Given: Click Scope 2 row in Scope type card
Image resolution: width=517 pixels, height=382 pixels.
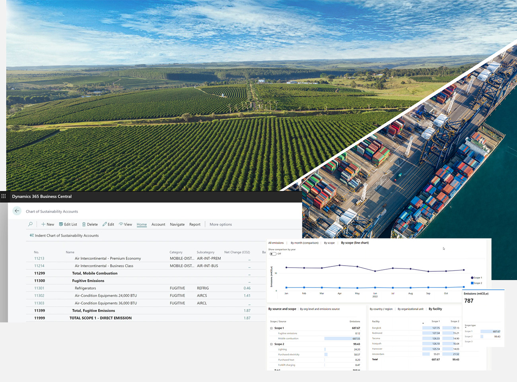Looking at the screenshot, I should 482,336.
